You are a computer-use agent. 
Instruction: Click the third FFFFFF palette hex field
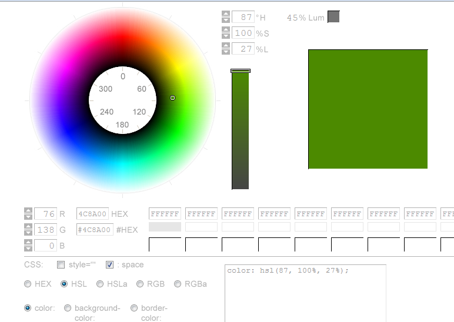pyautogui.click(x=238, y=214)
